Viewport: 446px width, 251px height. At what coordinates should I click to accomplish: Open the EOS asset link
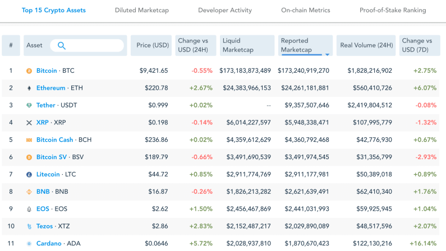click(x=43, y=209)
